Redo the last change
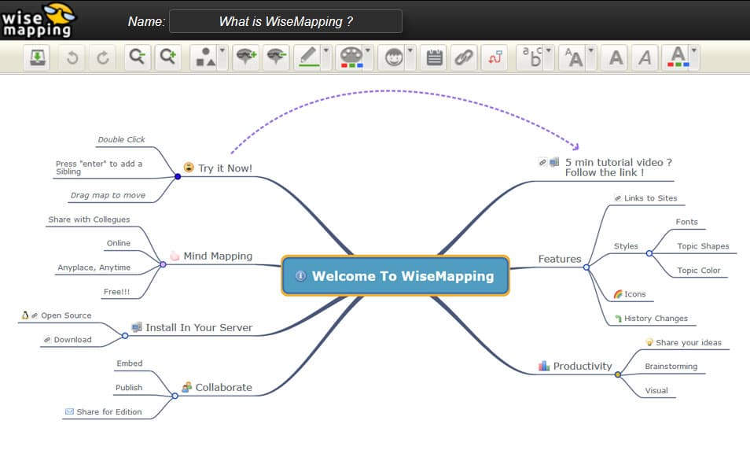 click(102, 57)
